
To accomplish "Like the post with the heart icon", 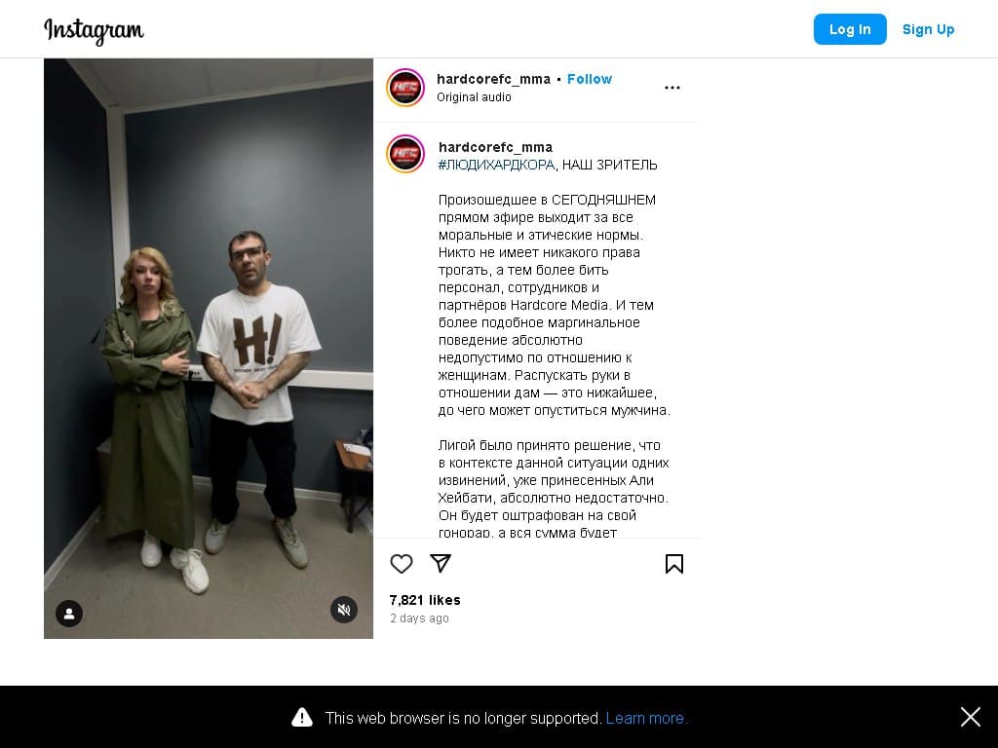I will pyautogui.click(x=401, y=564).
